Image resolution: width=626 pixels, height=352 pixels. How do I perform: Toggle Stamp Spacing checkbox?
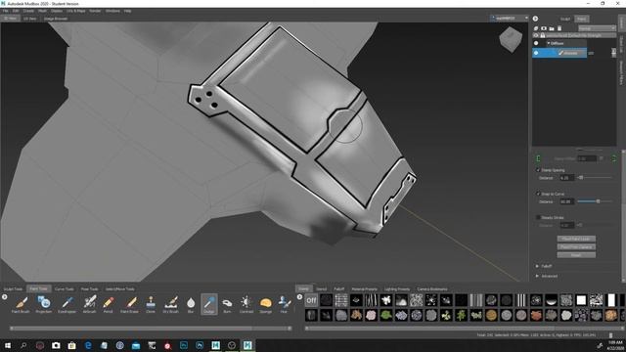(x=538, y=170)
